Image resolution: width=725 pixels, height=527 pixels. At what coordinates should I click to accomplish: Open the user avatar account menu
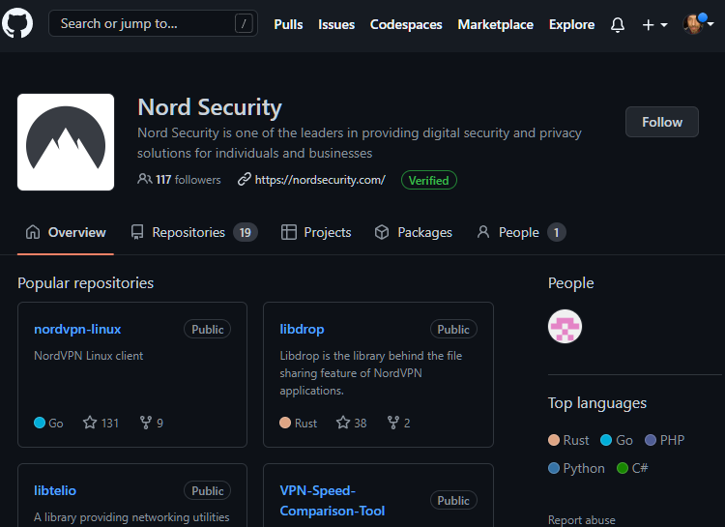[697, 24]
